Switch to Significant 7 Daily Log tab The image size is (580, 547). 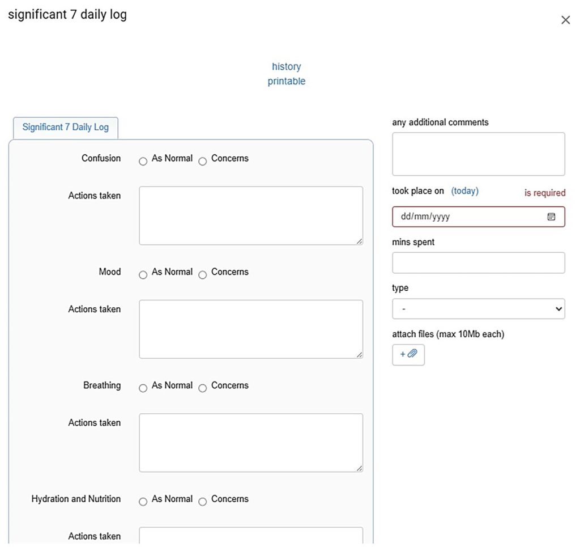point(65,127)
